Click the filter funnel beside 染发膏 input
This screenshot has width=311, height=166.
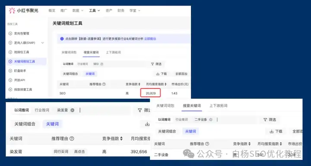point(140,110)
